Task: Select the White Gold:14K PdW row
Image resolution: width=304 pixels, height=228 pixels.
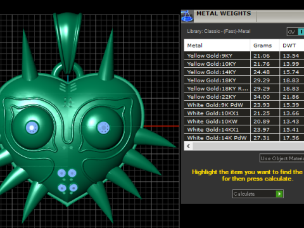Action: 244,137
